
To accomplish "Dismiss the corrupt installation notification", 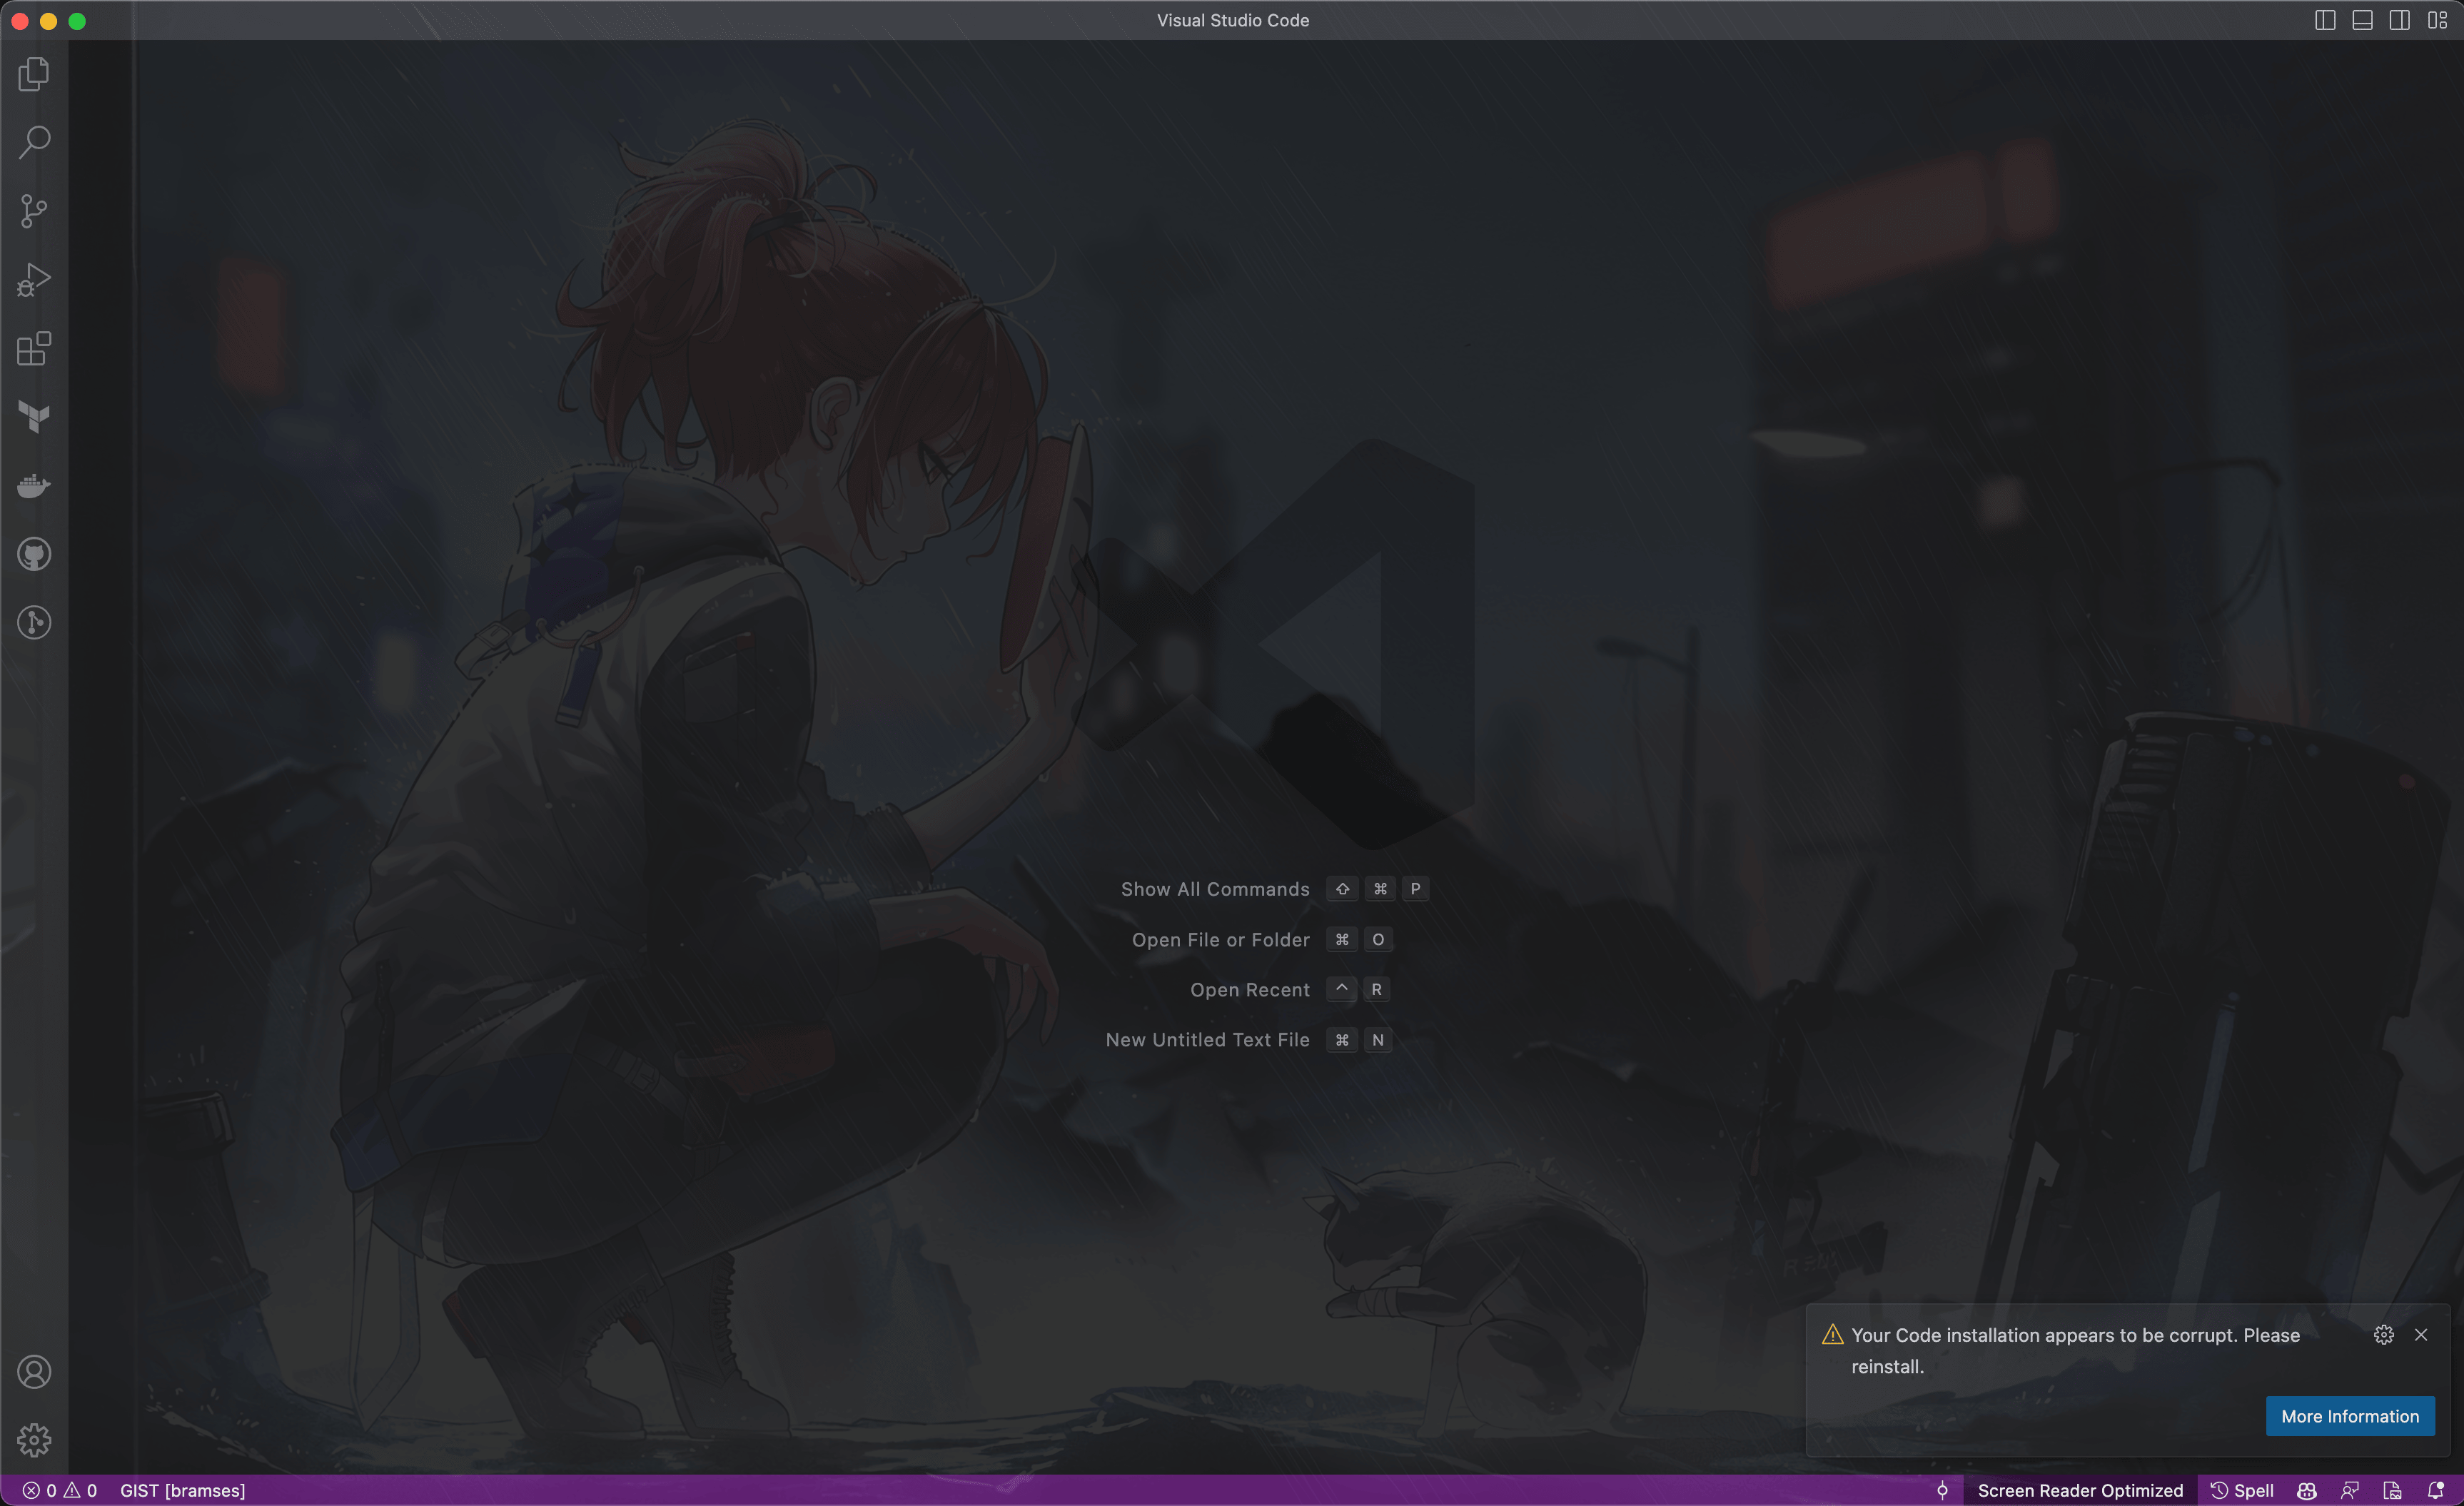I will coord(2421,1335).
